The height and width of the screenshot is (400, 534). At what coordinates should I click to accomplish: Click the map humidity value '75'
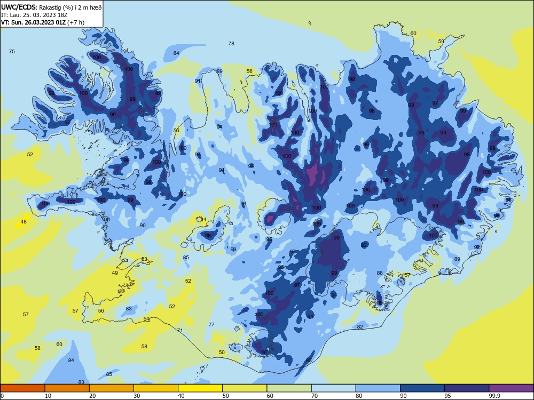[12, 51]
